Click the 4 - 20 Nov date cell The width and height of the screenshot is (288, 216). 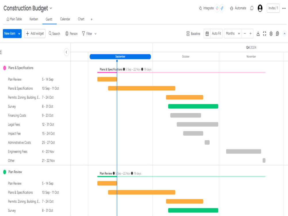pyautogui.click(x=48, y=151)
